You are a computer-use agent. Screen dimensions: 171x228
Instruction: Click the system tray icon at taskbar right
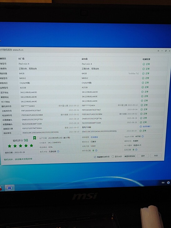click(x=168, y=183)
